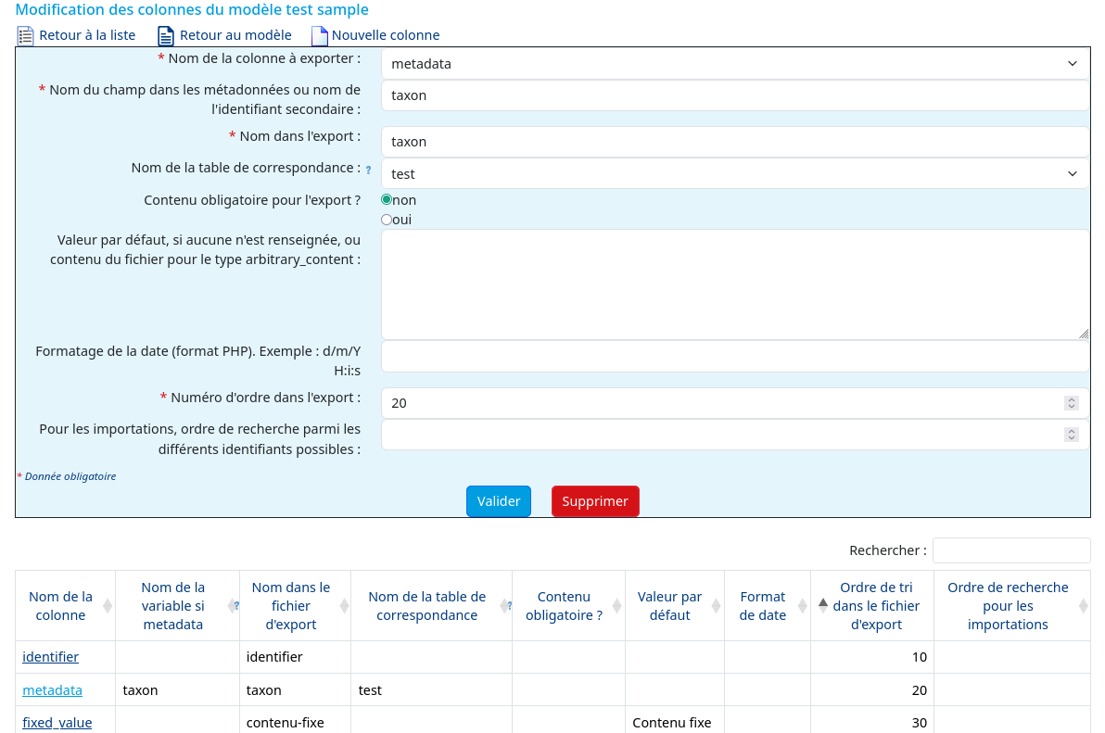The height and width of the screenshot is (733, 1105).
Task: Open the fixed_value column link
Action: pyautogui.click(x=57, y=723)
